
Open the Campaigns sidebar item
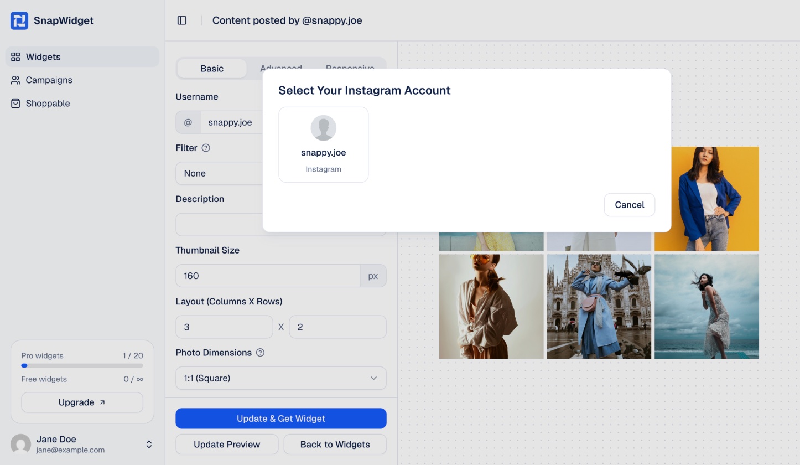click(x=82, y=80)
